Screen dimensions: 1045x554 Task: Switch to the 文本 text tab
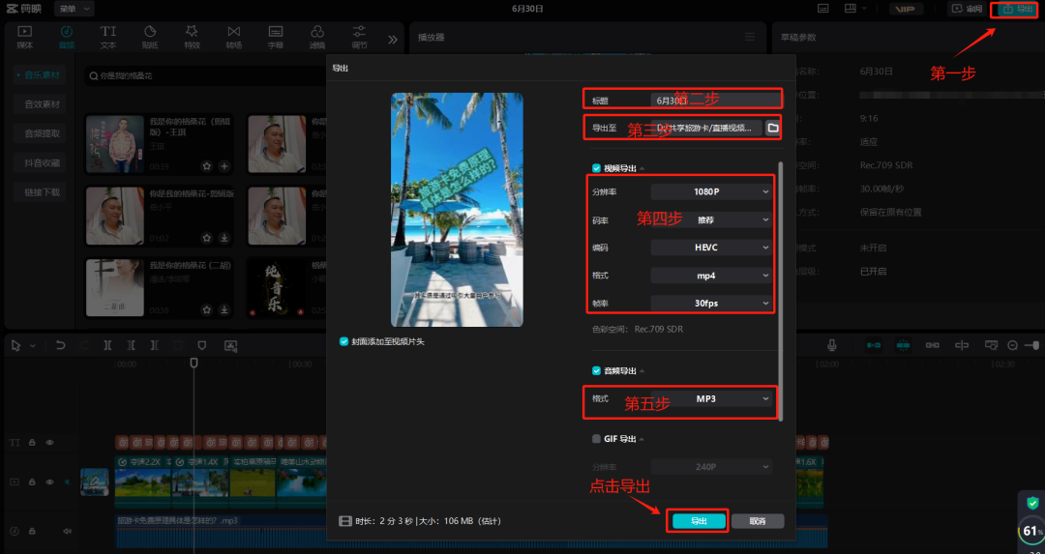pos(108,38)
